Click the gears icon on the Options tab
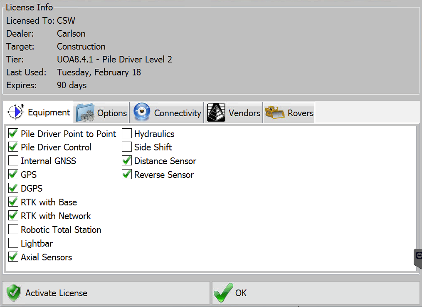The width and height of the screenshot is (422, 307). 85,112
